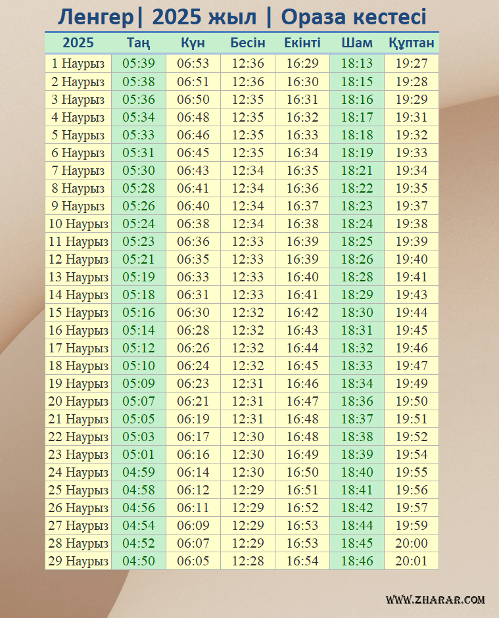Open the www.zharar.com watermark link

435,600
